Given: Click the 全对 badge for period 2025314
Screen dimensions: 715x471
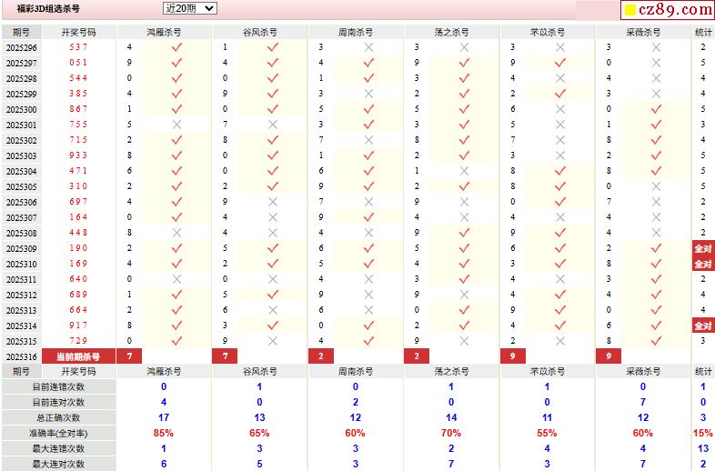Looking at the screenshot, I should pyautogui.click(x=703, y=326).
